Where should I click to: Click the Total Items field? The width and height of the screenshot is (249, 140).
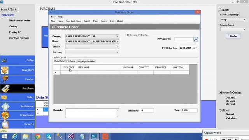(x=147, y=110)
